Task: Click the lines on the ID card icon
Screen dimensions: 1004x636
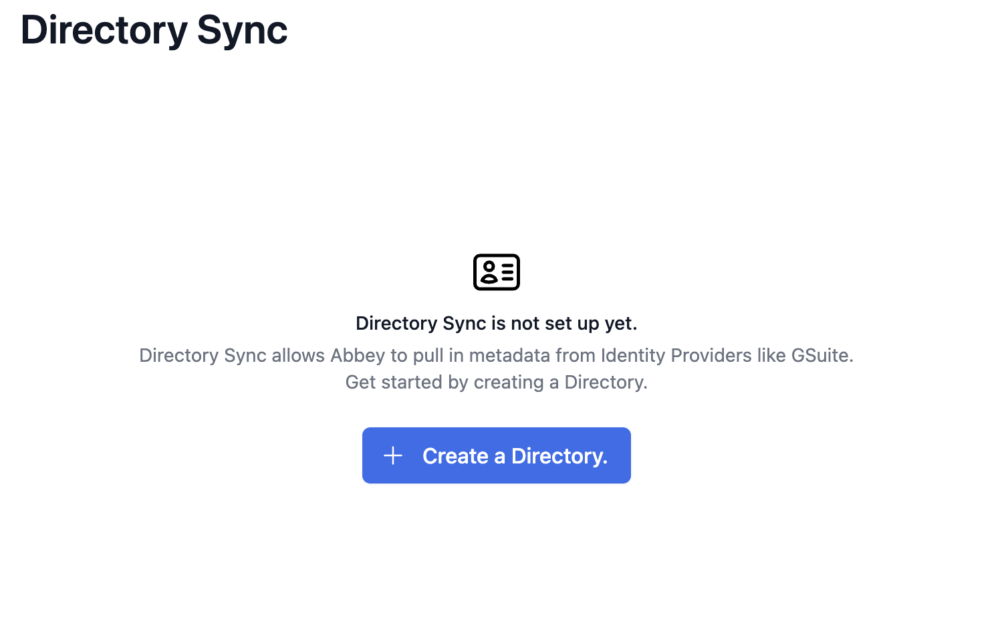Action: [507, 272]
